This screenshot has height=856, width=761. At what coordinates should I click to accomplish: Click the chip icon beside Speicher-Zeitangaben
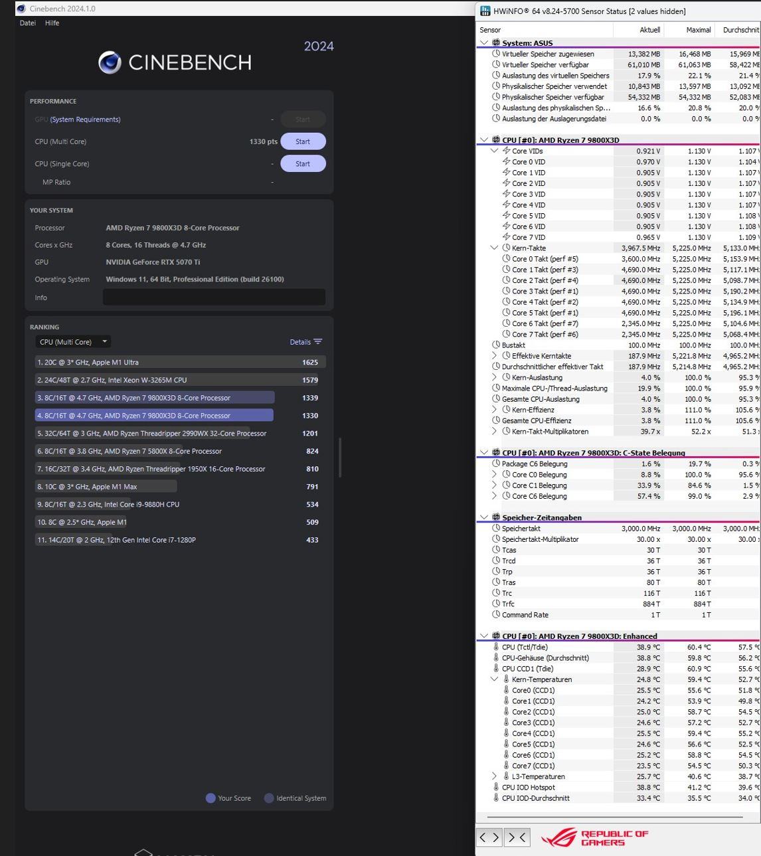point(496,517)
